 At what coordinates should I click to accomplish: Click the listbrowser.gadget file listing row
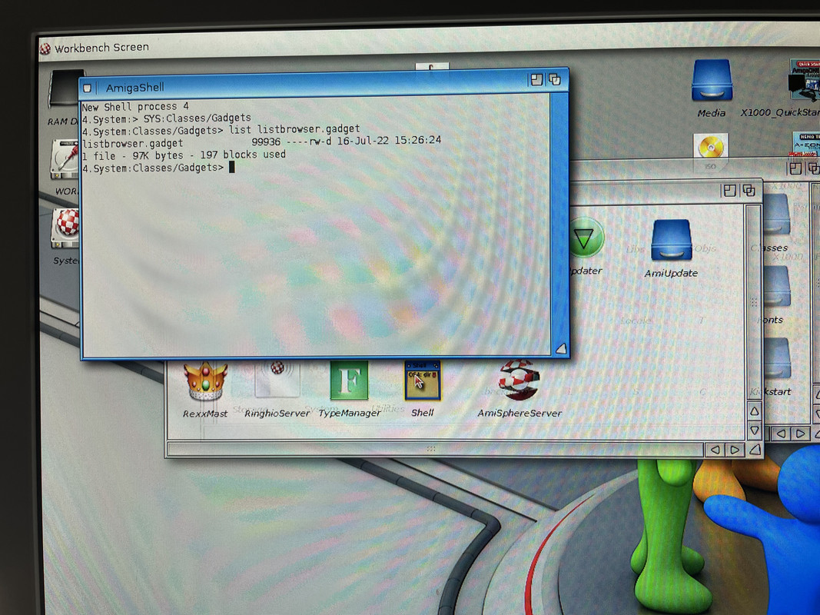click(x=261, y=141)
